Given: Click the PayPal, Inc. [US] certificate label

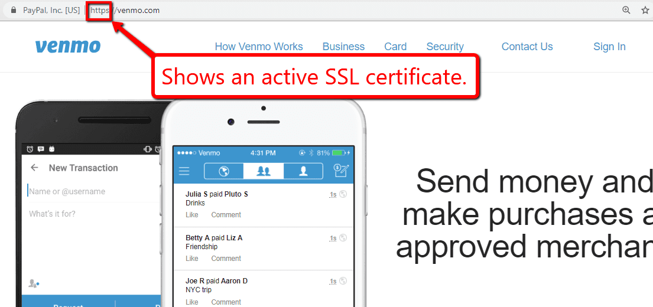Looking at the screenshot, I should tap(51, 11).
